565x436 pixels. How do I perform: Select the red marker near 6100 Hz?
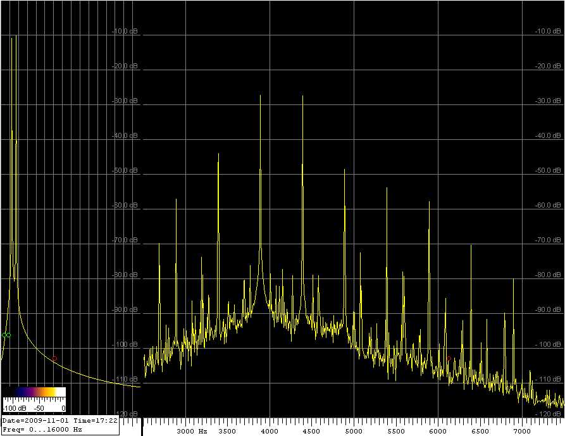tap(449, 358)
